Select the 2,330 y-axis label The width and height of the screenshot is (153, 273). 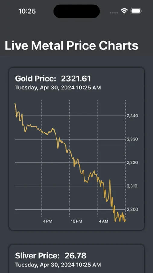coord(132,139)
